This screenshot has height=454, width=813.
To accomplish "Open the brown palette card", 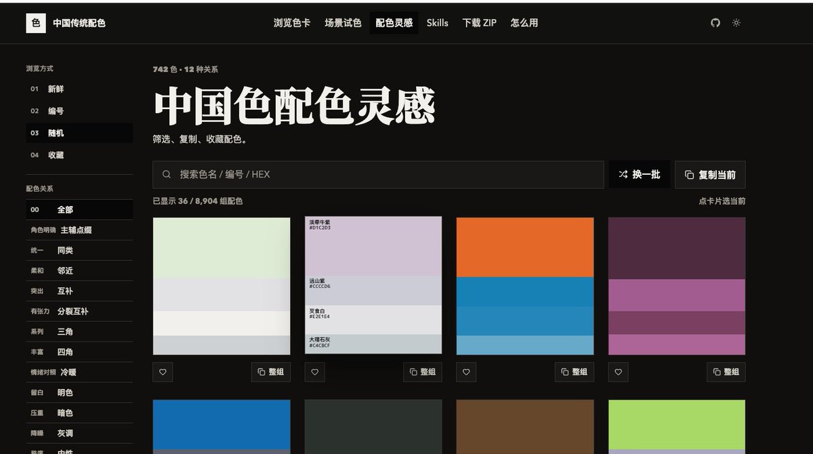I will pos(525,426).
